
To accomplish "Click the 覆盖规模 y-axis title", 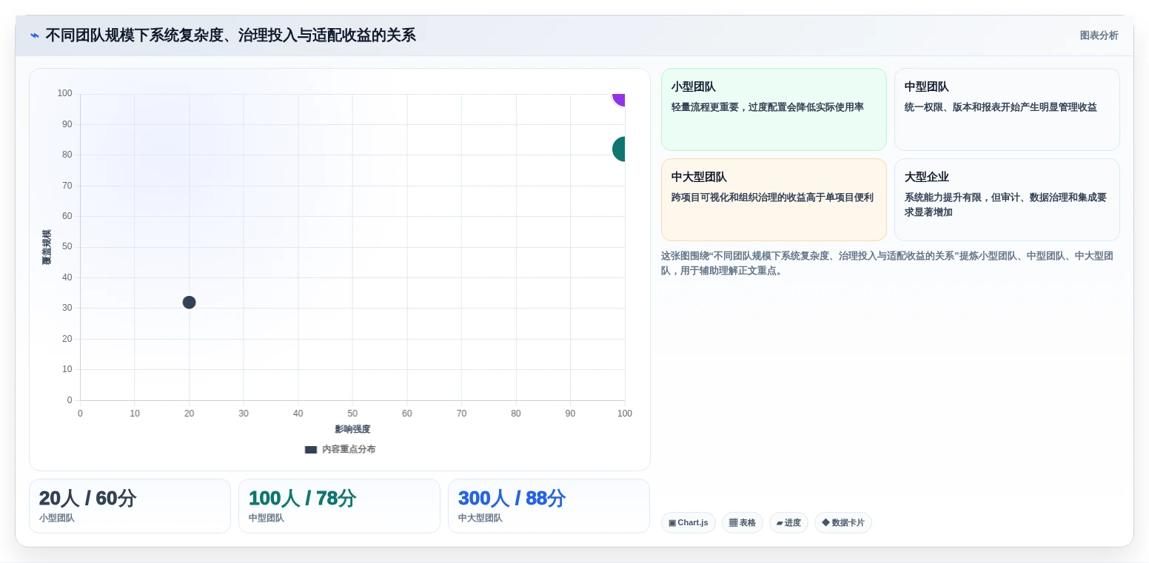I will tap(47, 247).
